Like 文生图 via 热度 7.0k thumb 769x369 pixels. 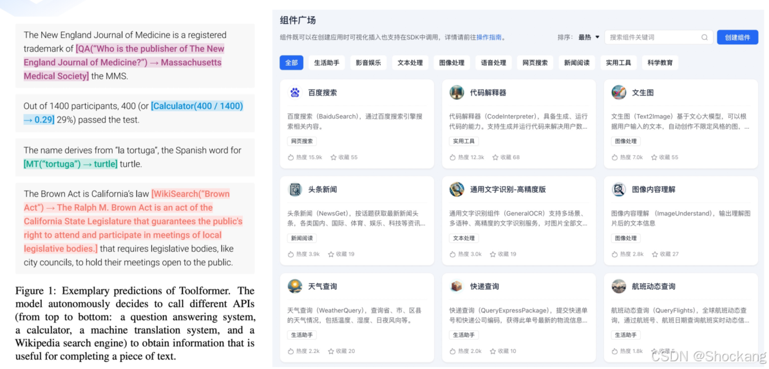point(614,158)
